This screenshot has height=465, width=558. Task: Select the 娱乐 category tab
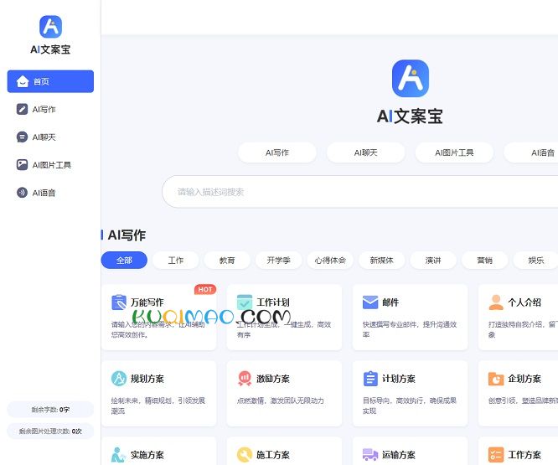(x=536, y=260)
